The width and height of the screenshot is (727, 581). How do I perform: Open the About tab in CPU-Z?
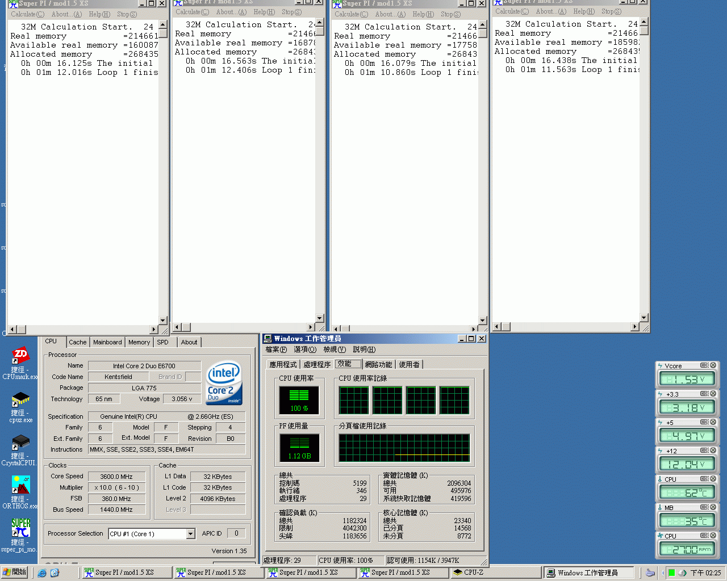[x=189, y=342]
